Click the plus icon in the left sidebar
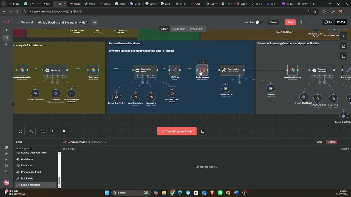This screenshot has width=351, height=197. (x=6, y=30)
